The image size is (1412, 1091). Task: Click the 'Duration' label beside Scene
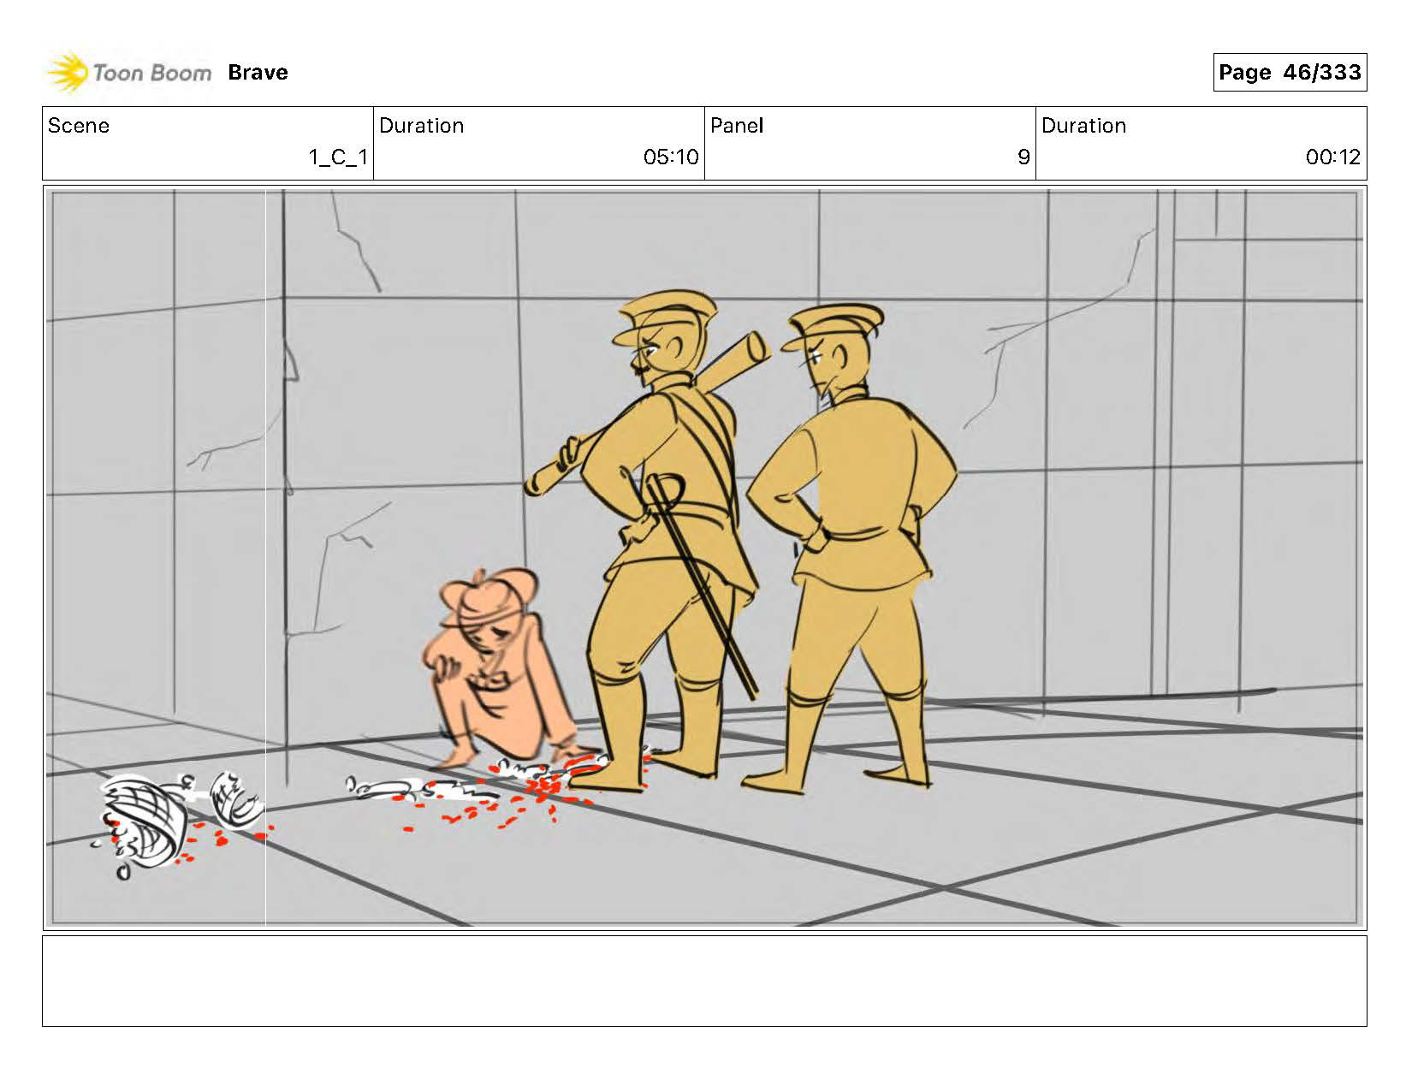(x=421, y=126)
